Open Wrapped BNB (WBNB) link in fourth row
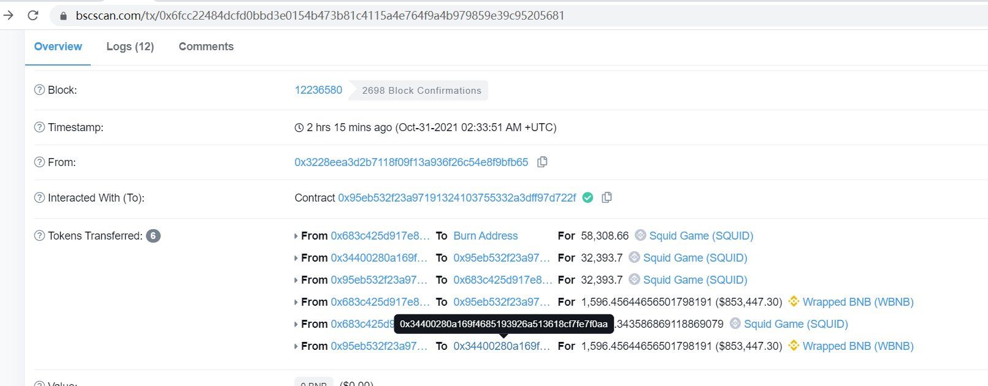The height and width of the screenshot is (386, 988). 858,302
